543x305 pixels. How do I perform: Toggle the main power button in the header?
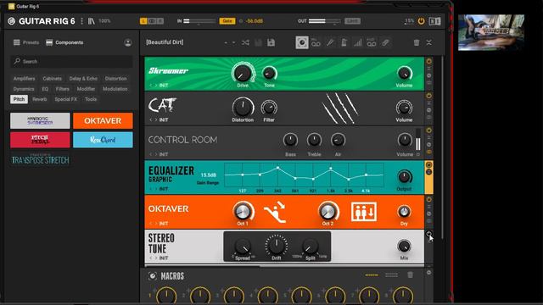(x=421, y=21)
